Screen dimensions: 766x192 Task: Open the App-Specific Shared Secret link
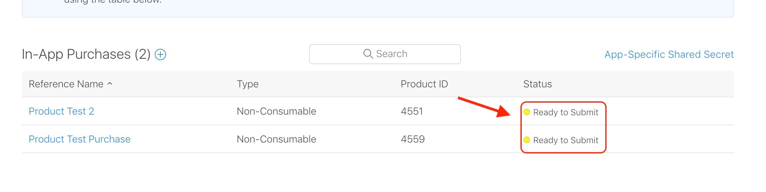click(669, 54)
